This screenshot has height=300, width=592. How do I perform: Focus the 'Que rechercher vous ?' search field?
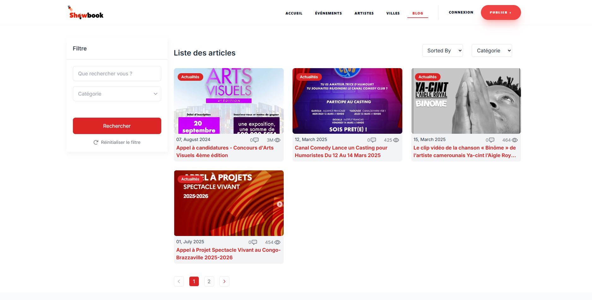tap(117, 74)
